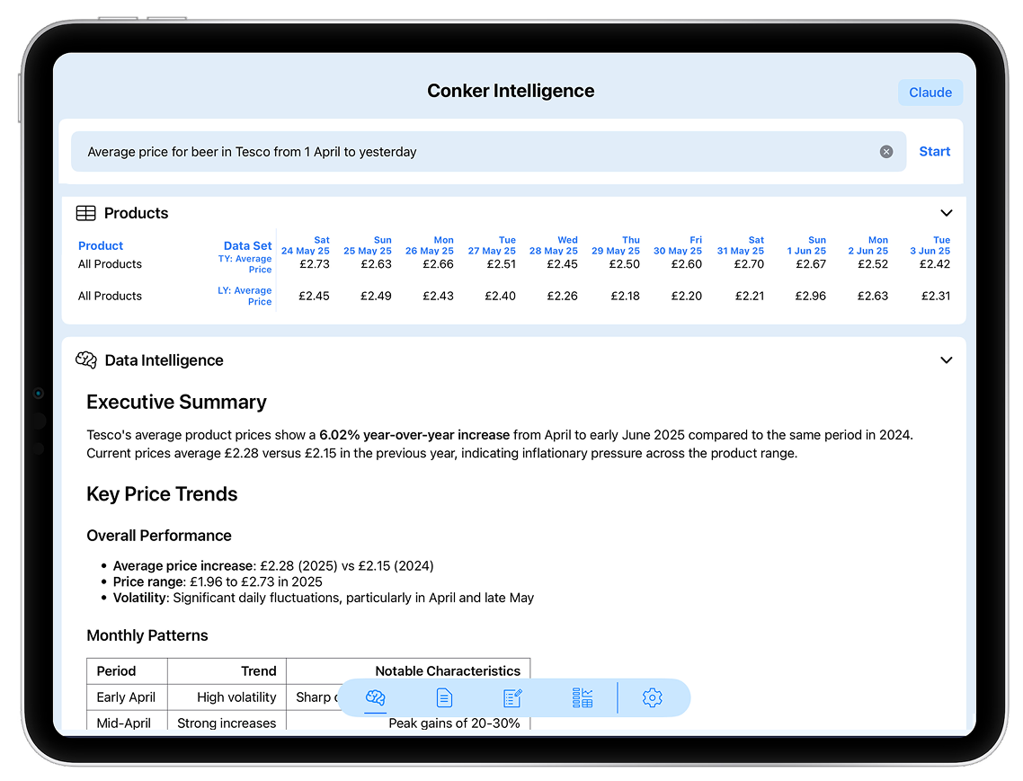The height and width of the screenshot is (781, 1023).
Task: Click the Products table icon
Action: click(86, 213)
